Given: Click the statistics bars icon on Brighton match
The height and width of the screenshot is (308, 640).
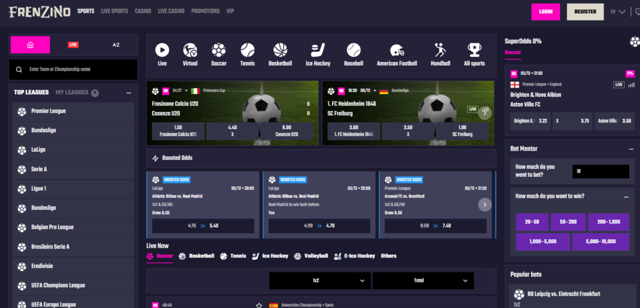Looking at the screenshot, I should [631, 85].
